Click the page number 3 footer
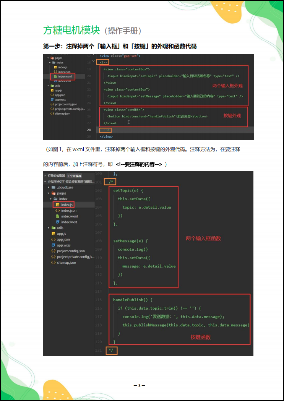 [139, 386]
